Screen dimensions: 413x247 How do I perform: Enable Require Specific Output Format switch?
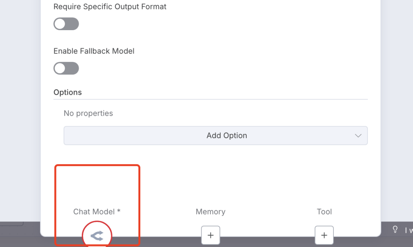[66, 24]
